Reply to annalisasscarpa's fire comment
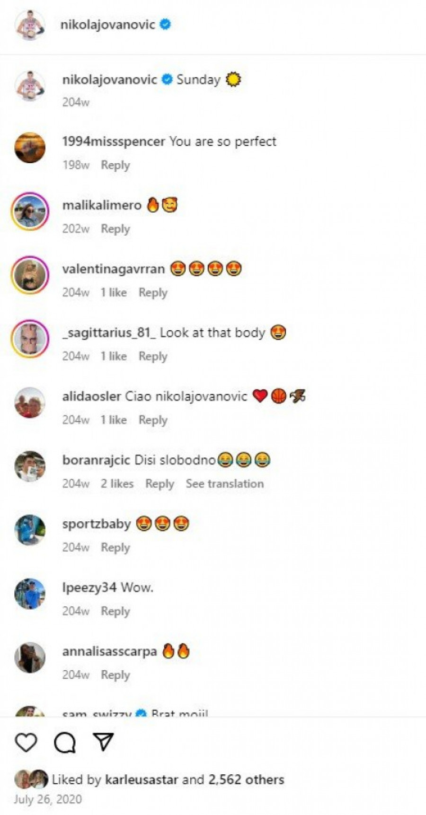This screenshot has height=815, width=426. click(115, 675)
